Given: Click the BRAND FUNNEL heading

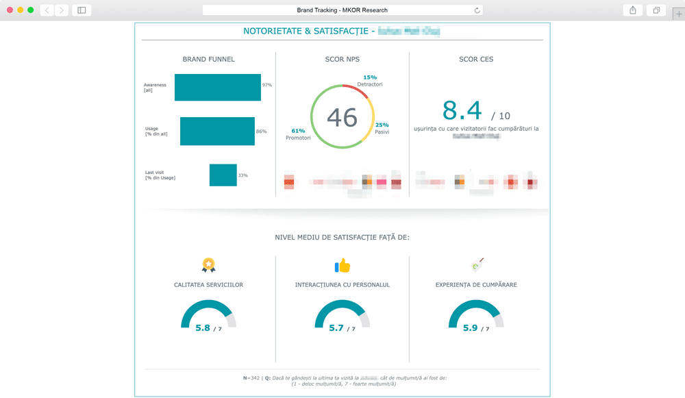Looking at the screenshot, I should (x=208, y=59).
